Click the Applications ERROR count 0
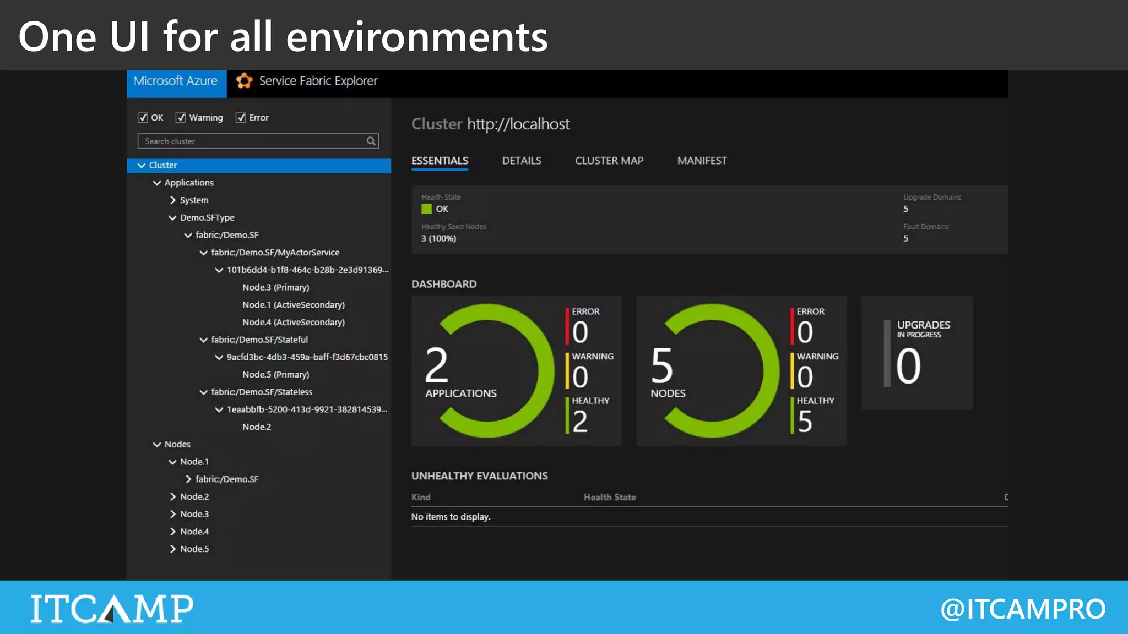The width and height of the screenshot is (1128, 634). (x=580, y=332)
